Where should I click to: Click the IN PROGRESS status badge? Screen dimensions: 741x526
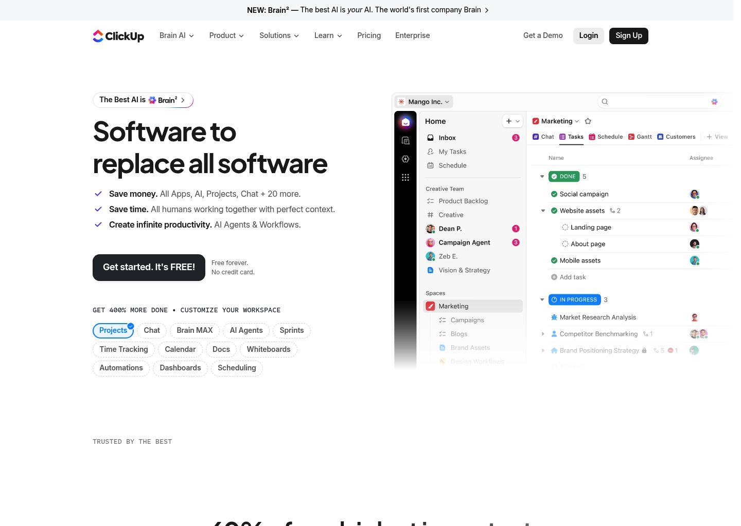coord(574,299)
